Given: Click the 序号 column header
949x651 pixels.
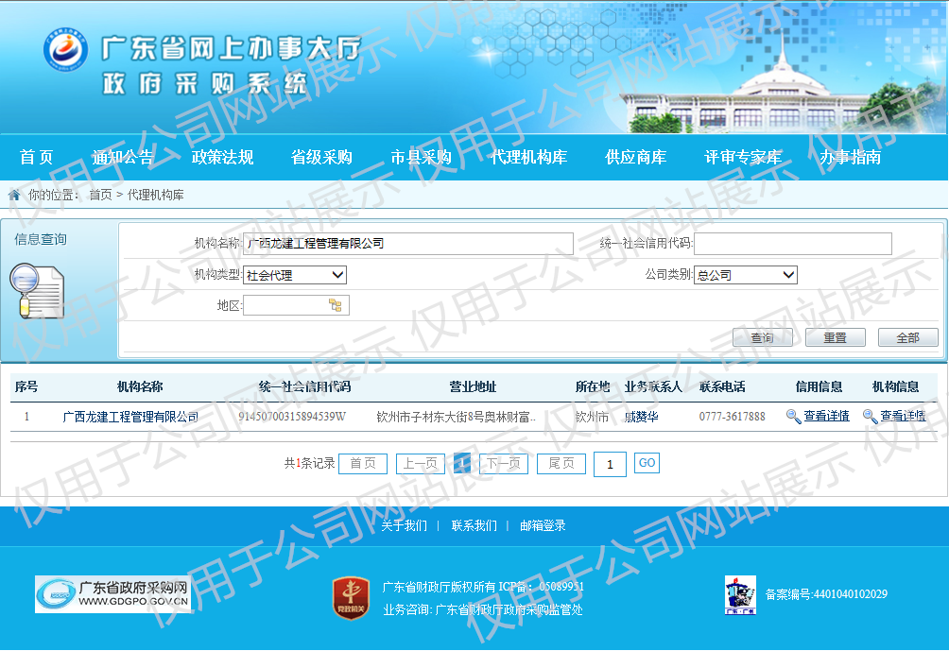Looking at the screenshot, I should 26,386.
